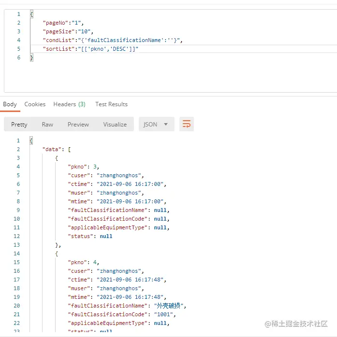Viewport: 337px width, 337px height.
Task: Click request body line number 6
Action: [19, 57]
